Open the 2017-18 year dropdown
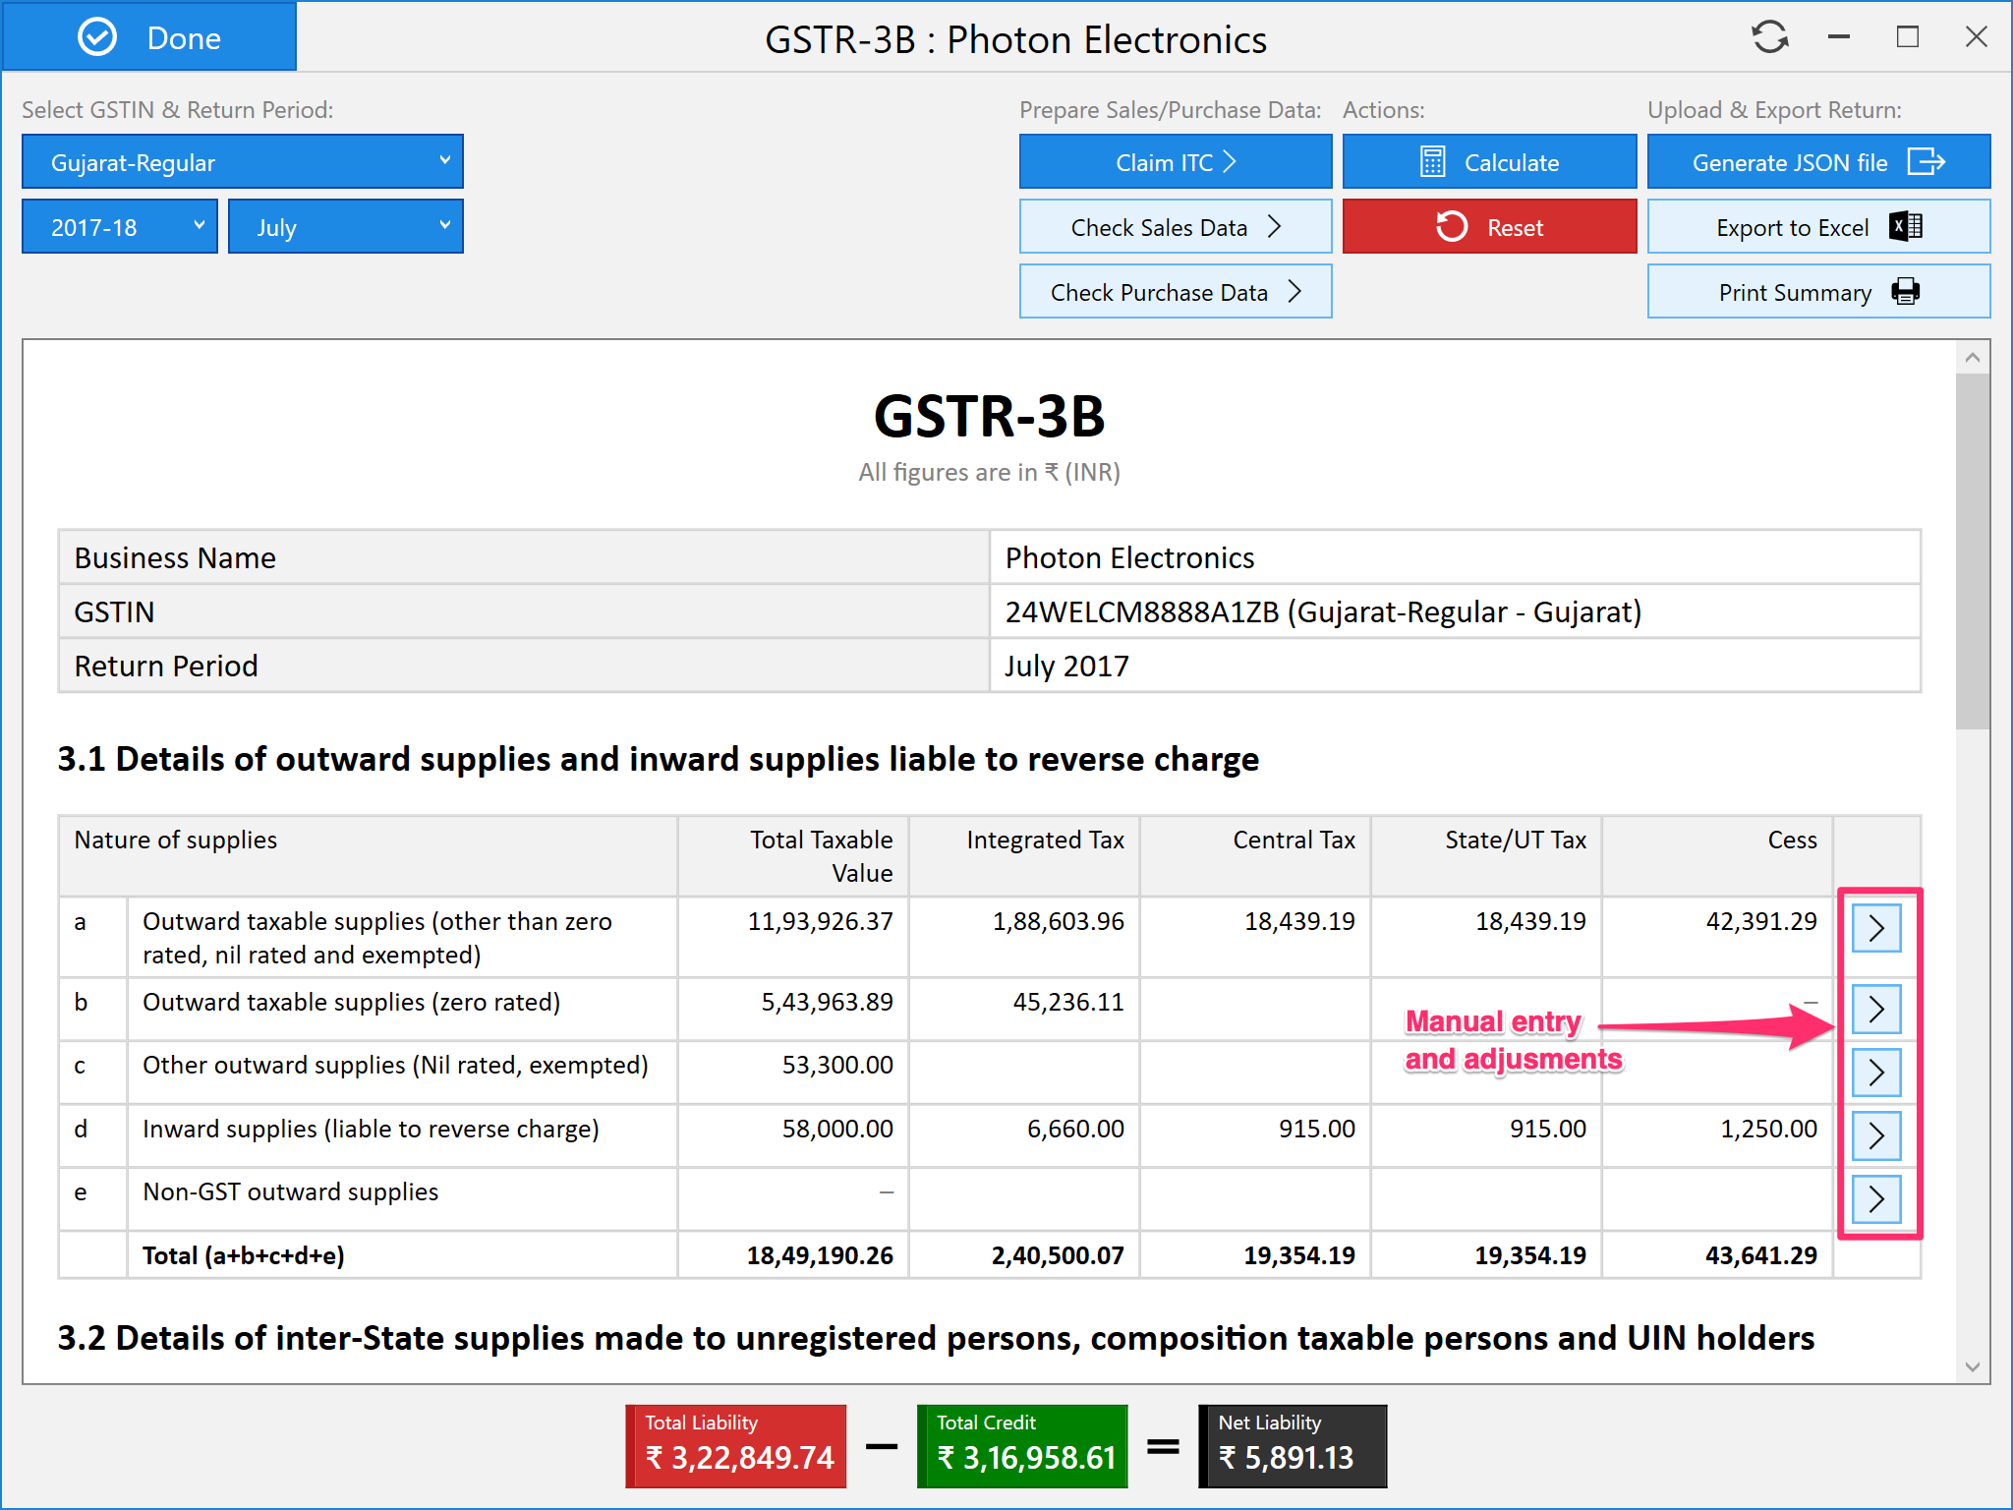This screenshot has height=1510, width=2013. coord(119,227)
